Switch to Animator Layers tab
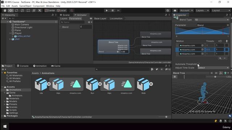 click(64, 18)
